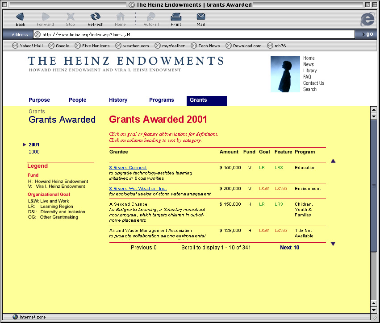This screenshot has height=323, width=380.
Task: Open the weather.com favorites bookmark
Action: click(132, 46)
